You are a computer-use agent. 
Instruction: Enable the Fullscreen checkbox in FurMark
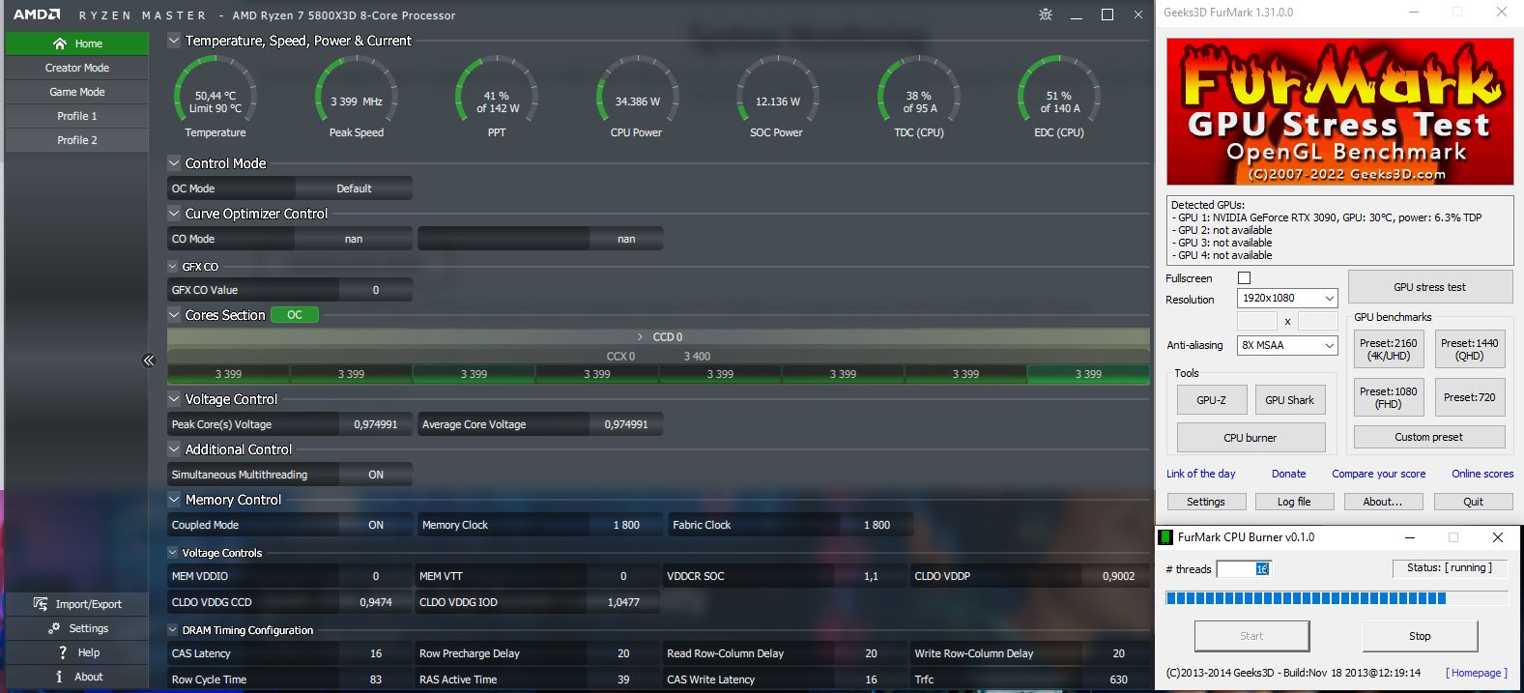point(1244,278)
